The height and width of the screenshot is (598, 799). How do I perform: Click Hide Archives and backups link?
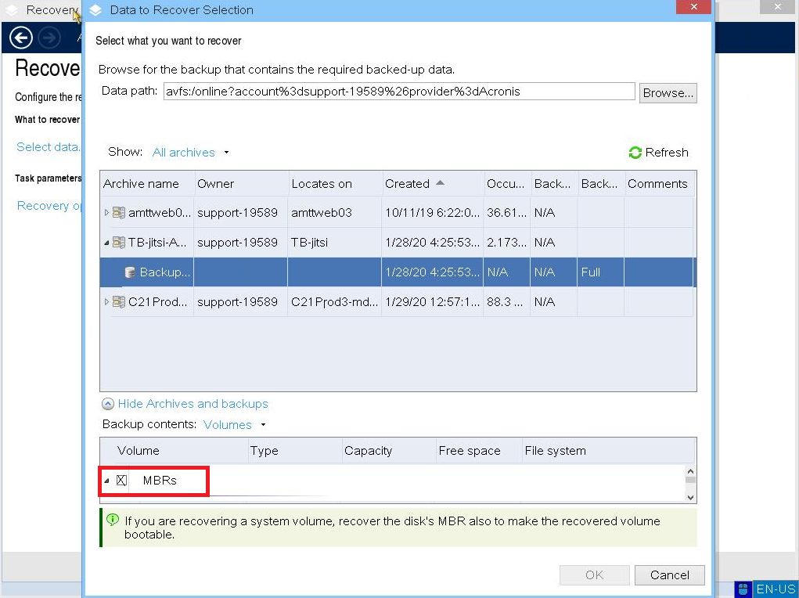pyautogui.click(x=193, y=404)
